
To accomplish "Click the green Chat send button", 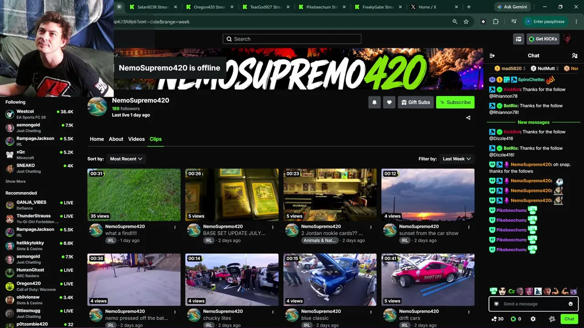I will point(569,319).
